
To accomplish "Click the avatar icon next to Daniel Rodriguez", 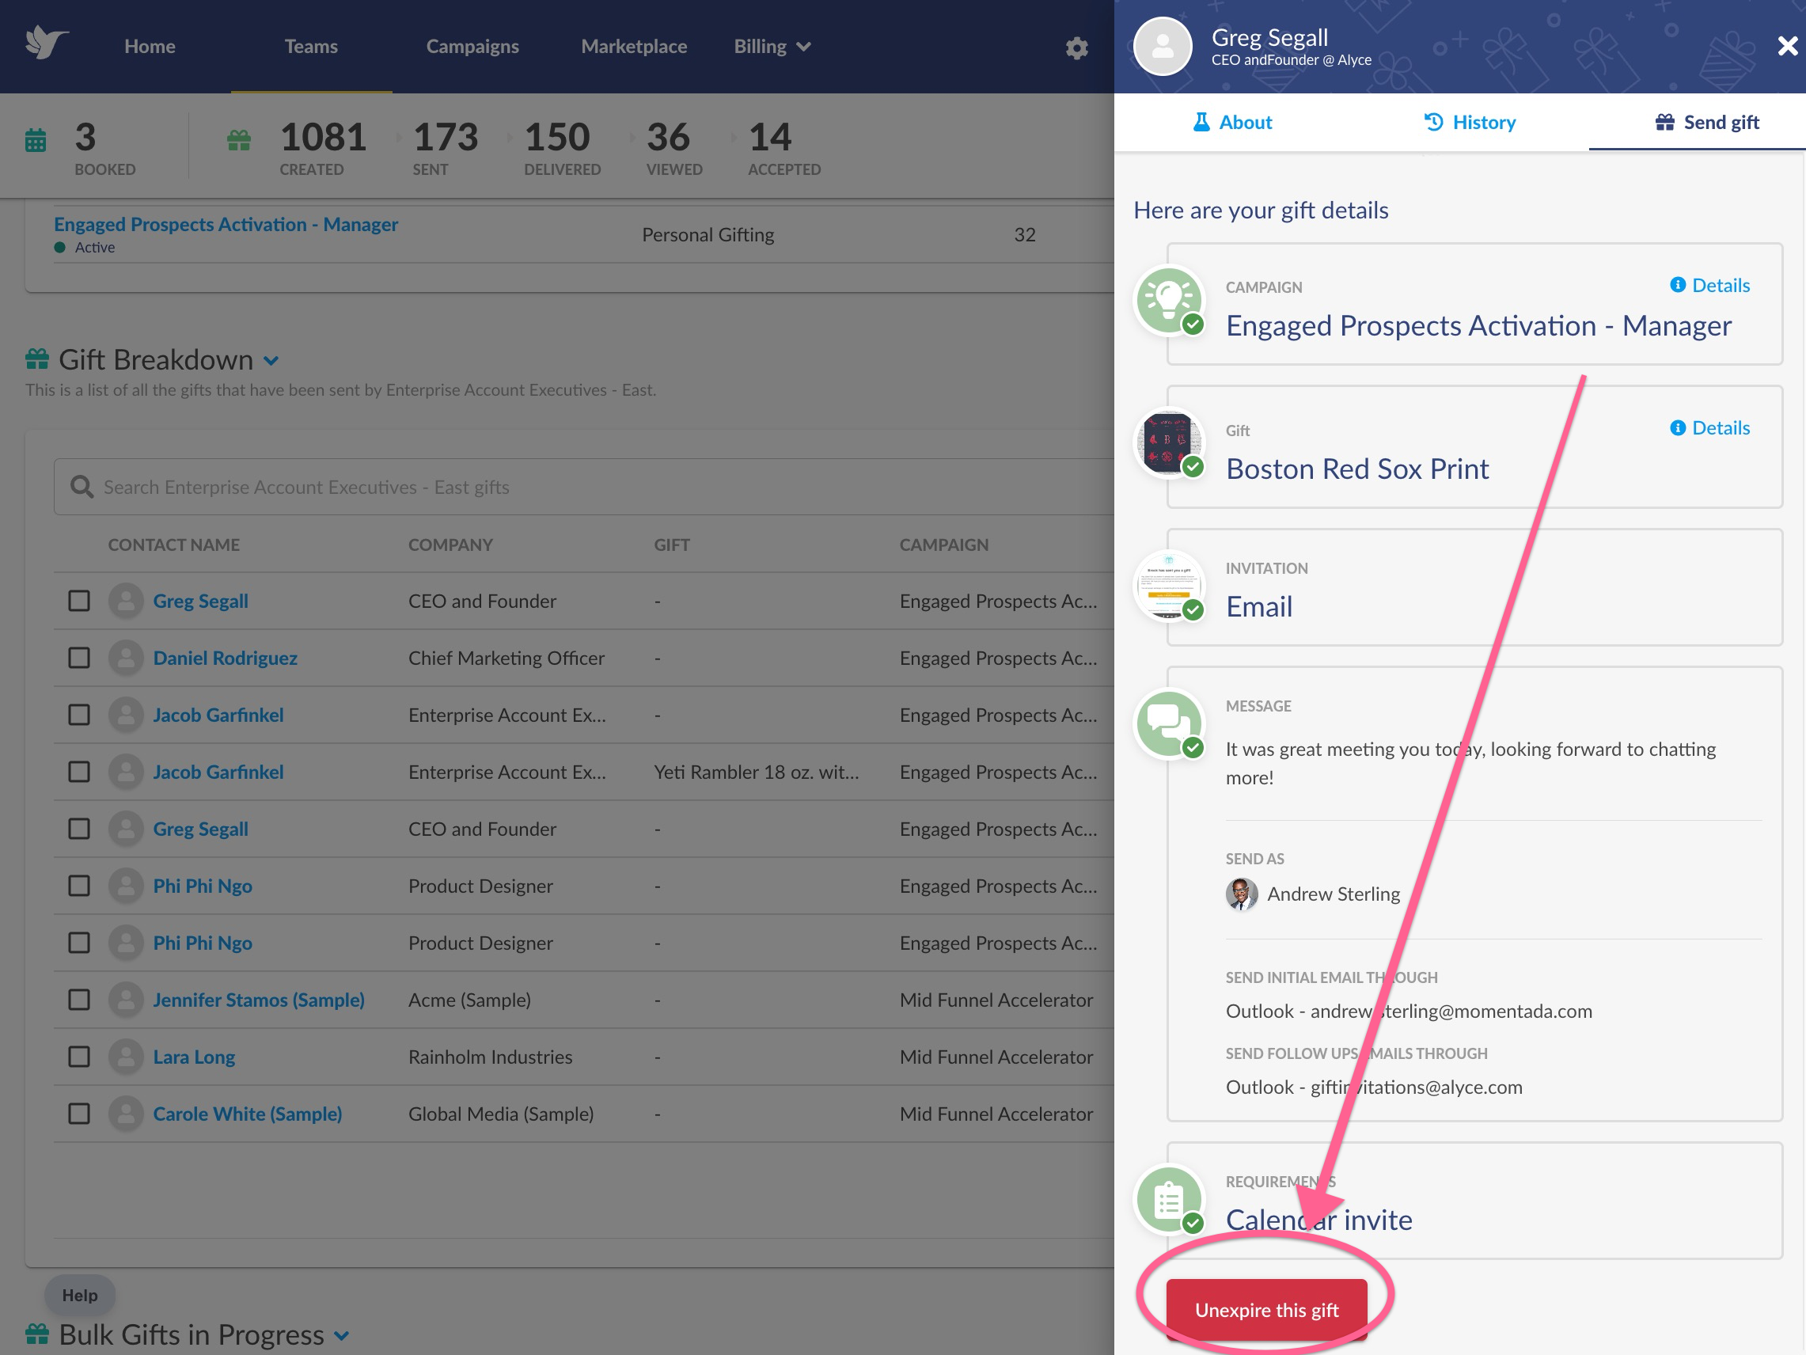I will 126,658.
